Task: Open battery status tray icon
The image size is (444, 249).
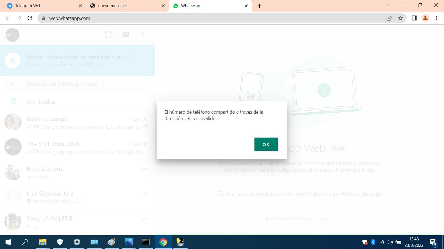Action: [x=398, y=242]
